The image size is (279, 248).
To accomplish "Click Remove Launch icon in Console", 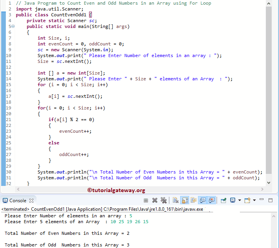I will 155,200.
